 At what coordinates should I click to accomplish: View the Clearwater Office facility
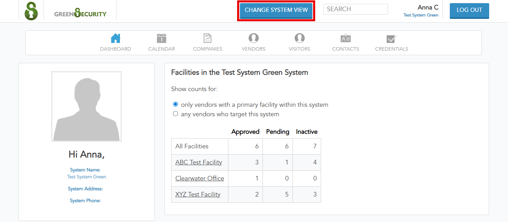tap(199, 178)
